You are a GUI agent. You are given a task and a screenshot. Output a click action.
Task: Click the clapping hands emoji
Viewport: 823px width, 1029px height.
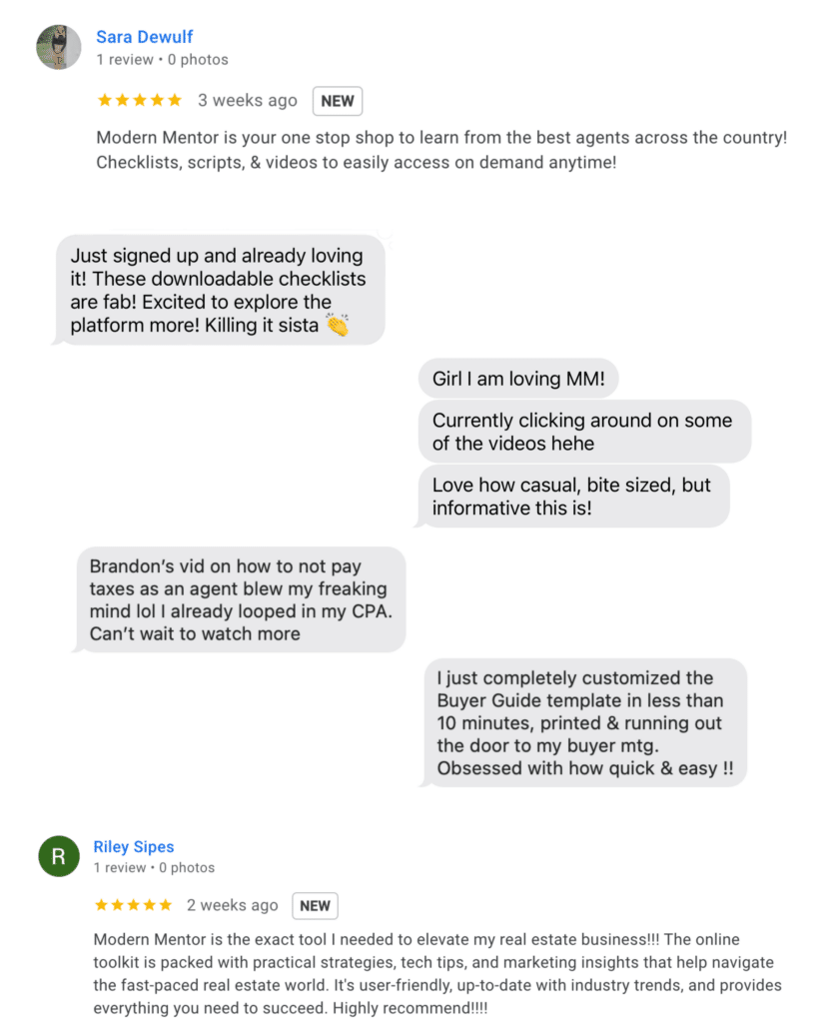[338, 325]
